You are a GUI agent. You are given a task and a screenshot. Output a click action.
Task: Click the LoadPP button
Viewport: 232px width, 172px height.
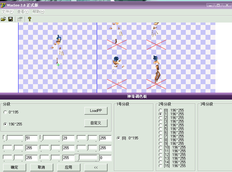click(x=96, y=111)
